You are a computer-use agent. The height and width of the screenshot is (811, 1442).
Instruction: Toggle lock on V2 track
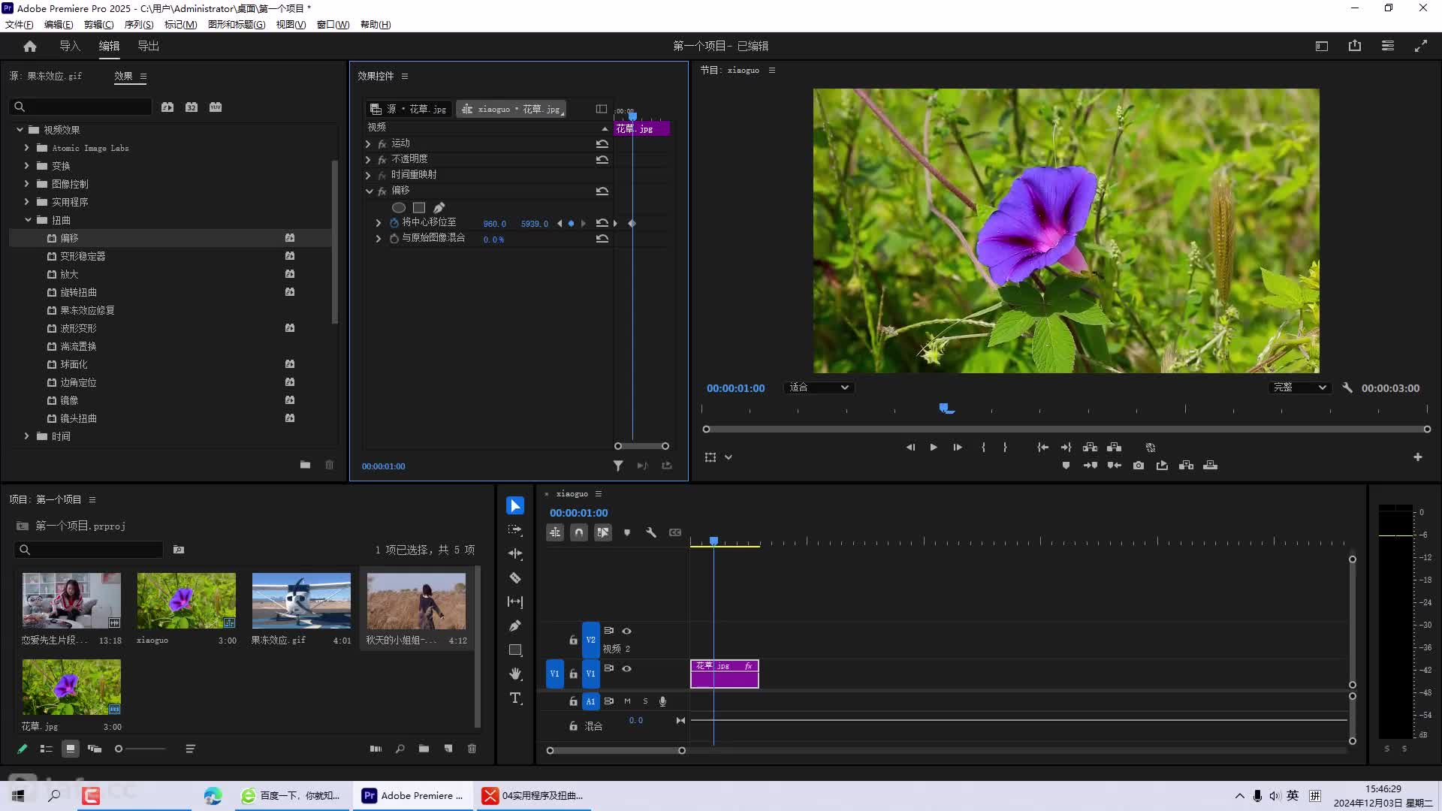573,640
